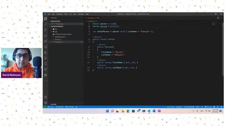Collapse the Open Editors section
The width and height of the screenshot is (225, 126).
point(50,21)
